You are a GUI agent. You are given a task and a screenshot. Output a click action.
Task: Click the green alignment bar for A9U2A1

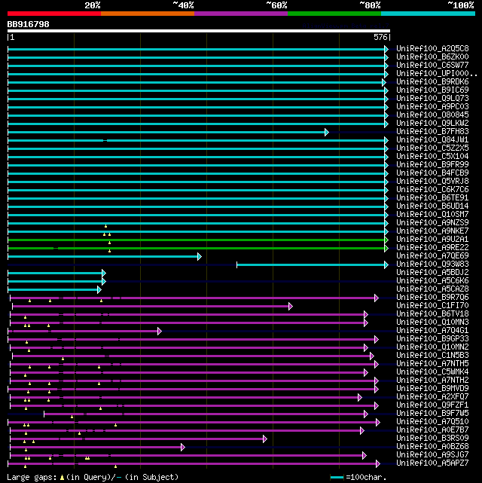pos(197,240)
